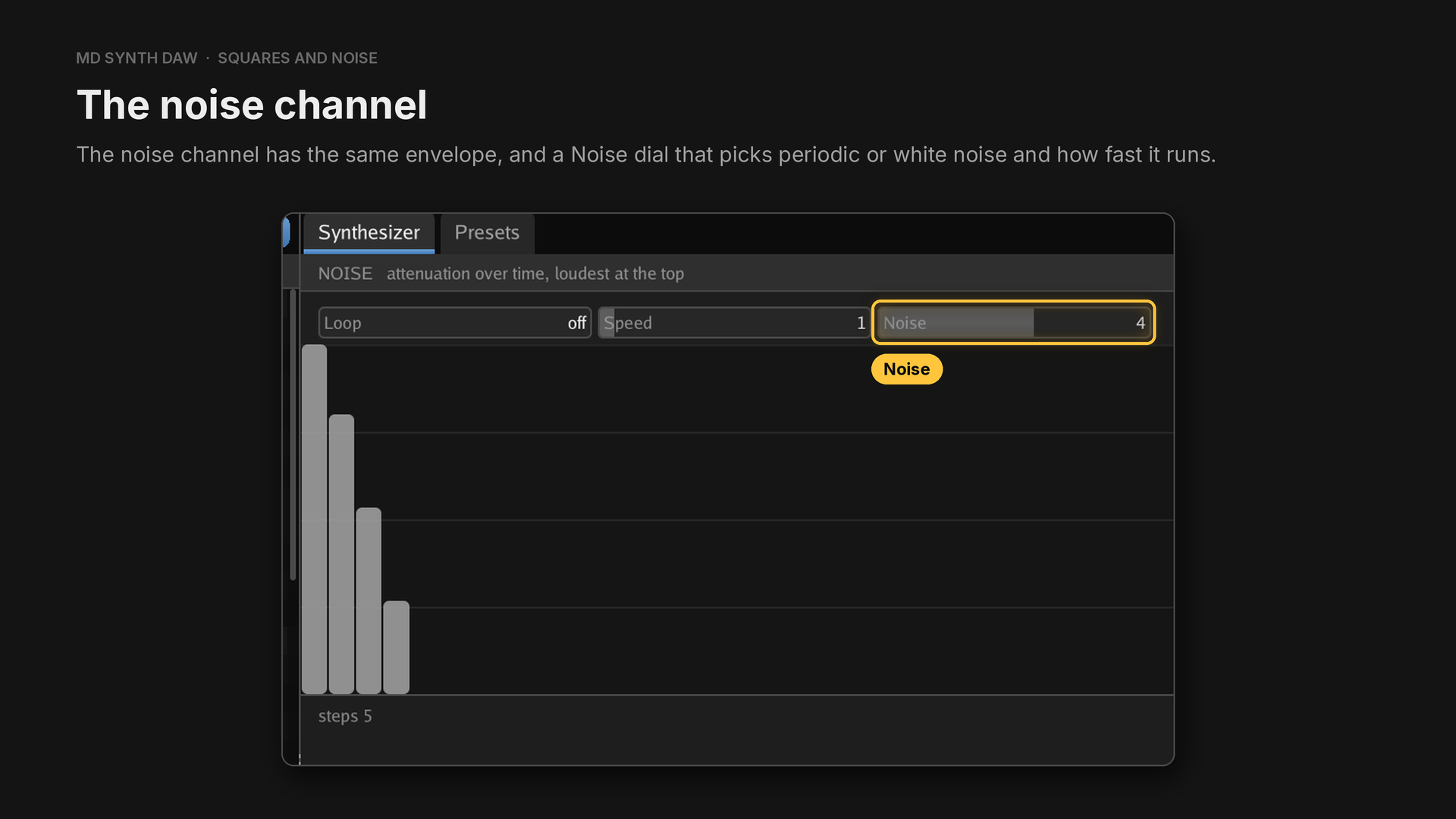
Task: Click 'attenuation over time, loudest at the top'
Action: [x=535, y=274]
